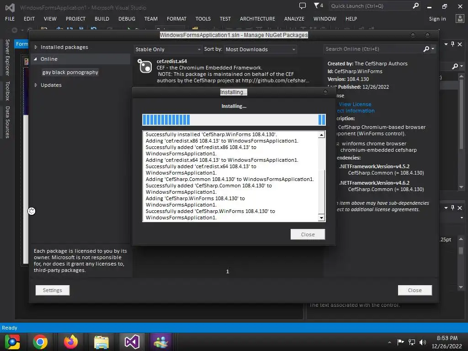Focus the Quick Launch search box
Image resolution: width=468 pixels, height=351 pixels.
click(x=370, y=6)
